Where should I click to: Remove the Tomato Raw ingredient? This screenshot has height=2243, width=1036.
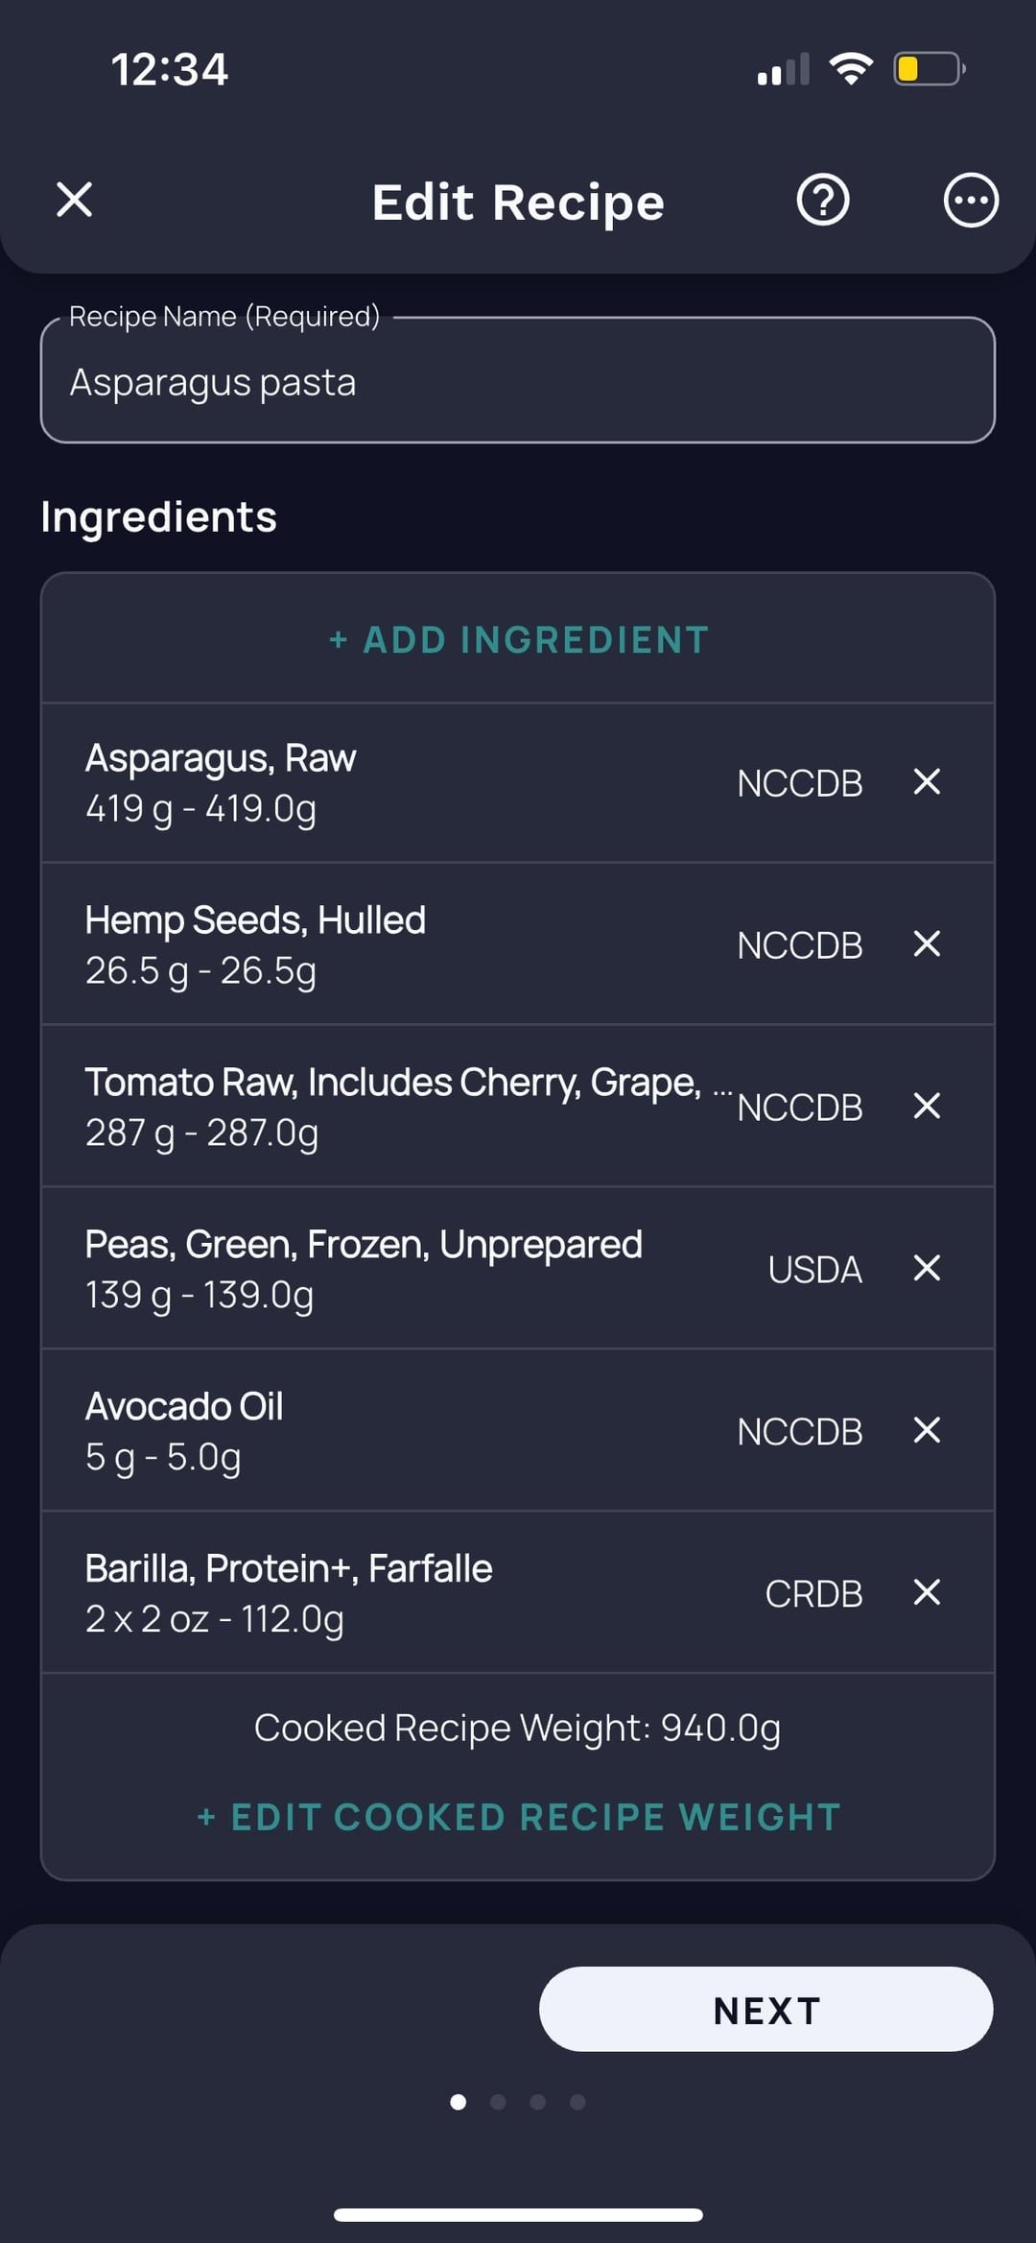point(927,1107)
